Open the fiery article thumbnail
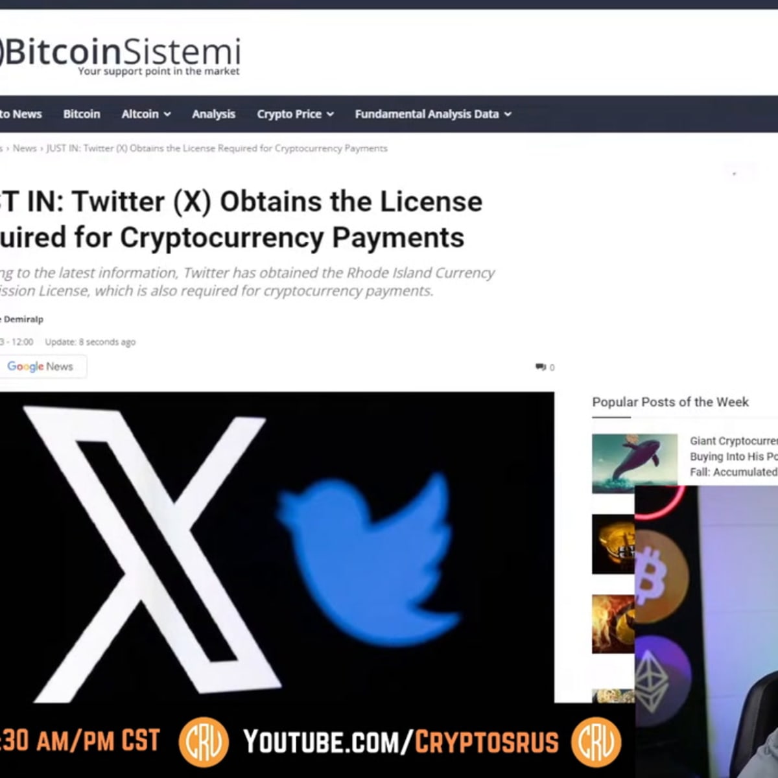 coord(613,624)
